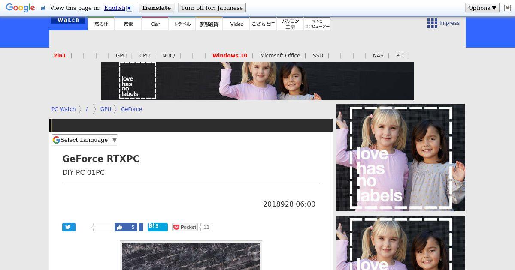Share article via Twitter bird icon
This screenshot has width=515, height=270.
(69, 227)
